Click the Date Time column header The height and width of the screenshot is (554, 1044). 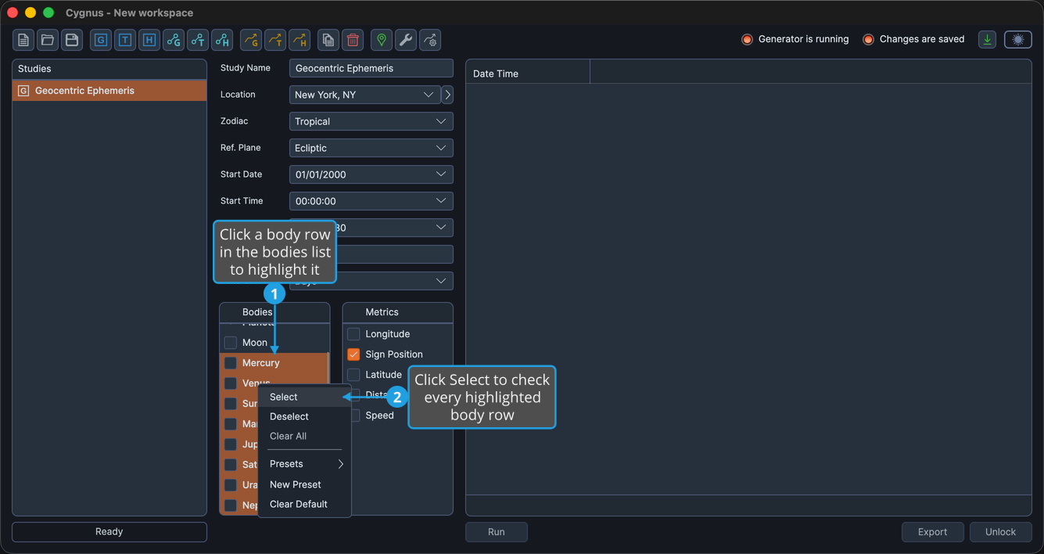pyautogui.click(x=528, y=74)
